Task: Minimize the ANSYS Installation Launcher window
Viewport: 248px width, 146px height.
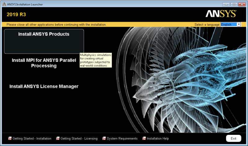Action: [x=226, y=4]
